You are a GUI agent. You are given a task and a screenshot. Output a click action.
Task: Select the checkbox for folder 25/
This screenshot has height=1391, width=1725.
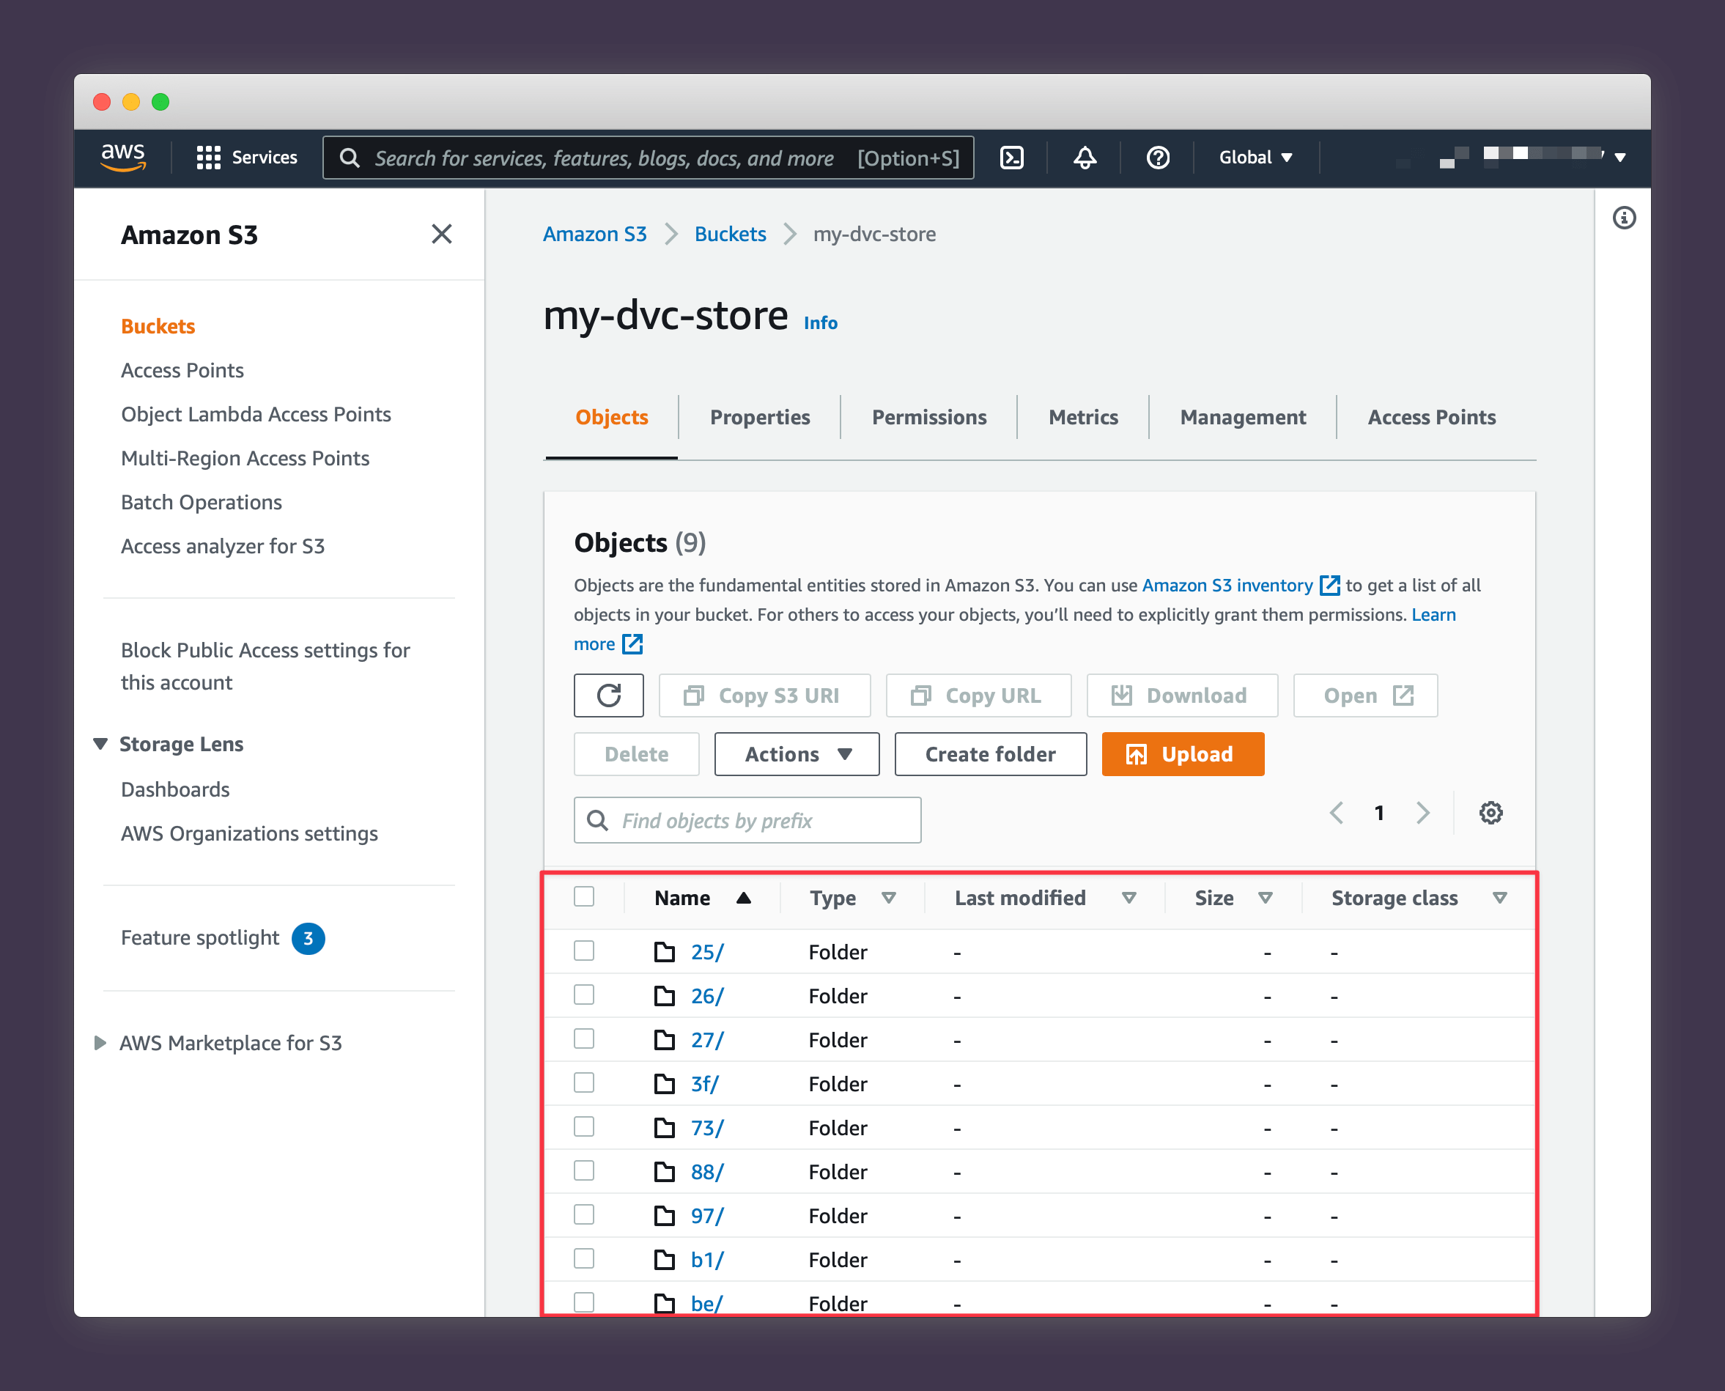tap(584, 951)
